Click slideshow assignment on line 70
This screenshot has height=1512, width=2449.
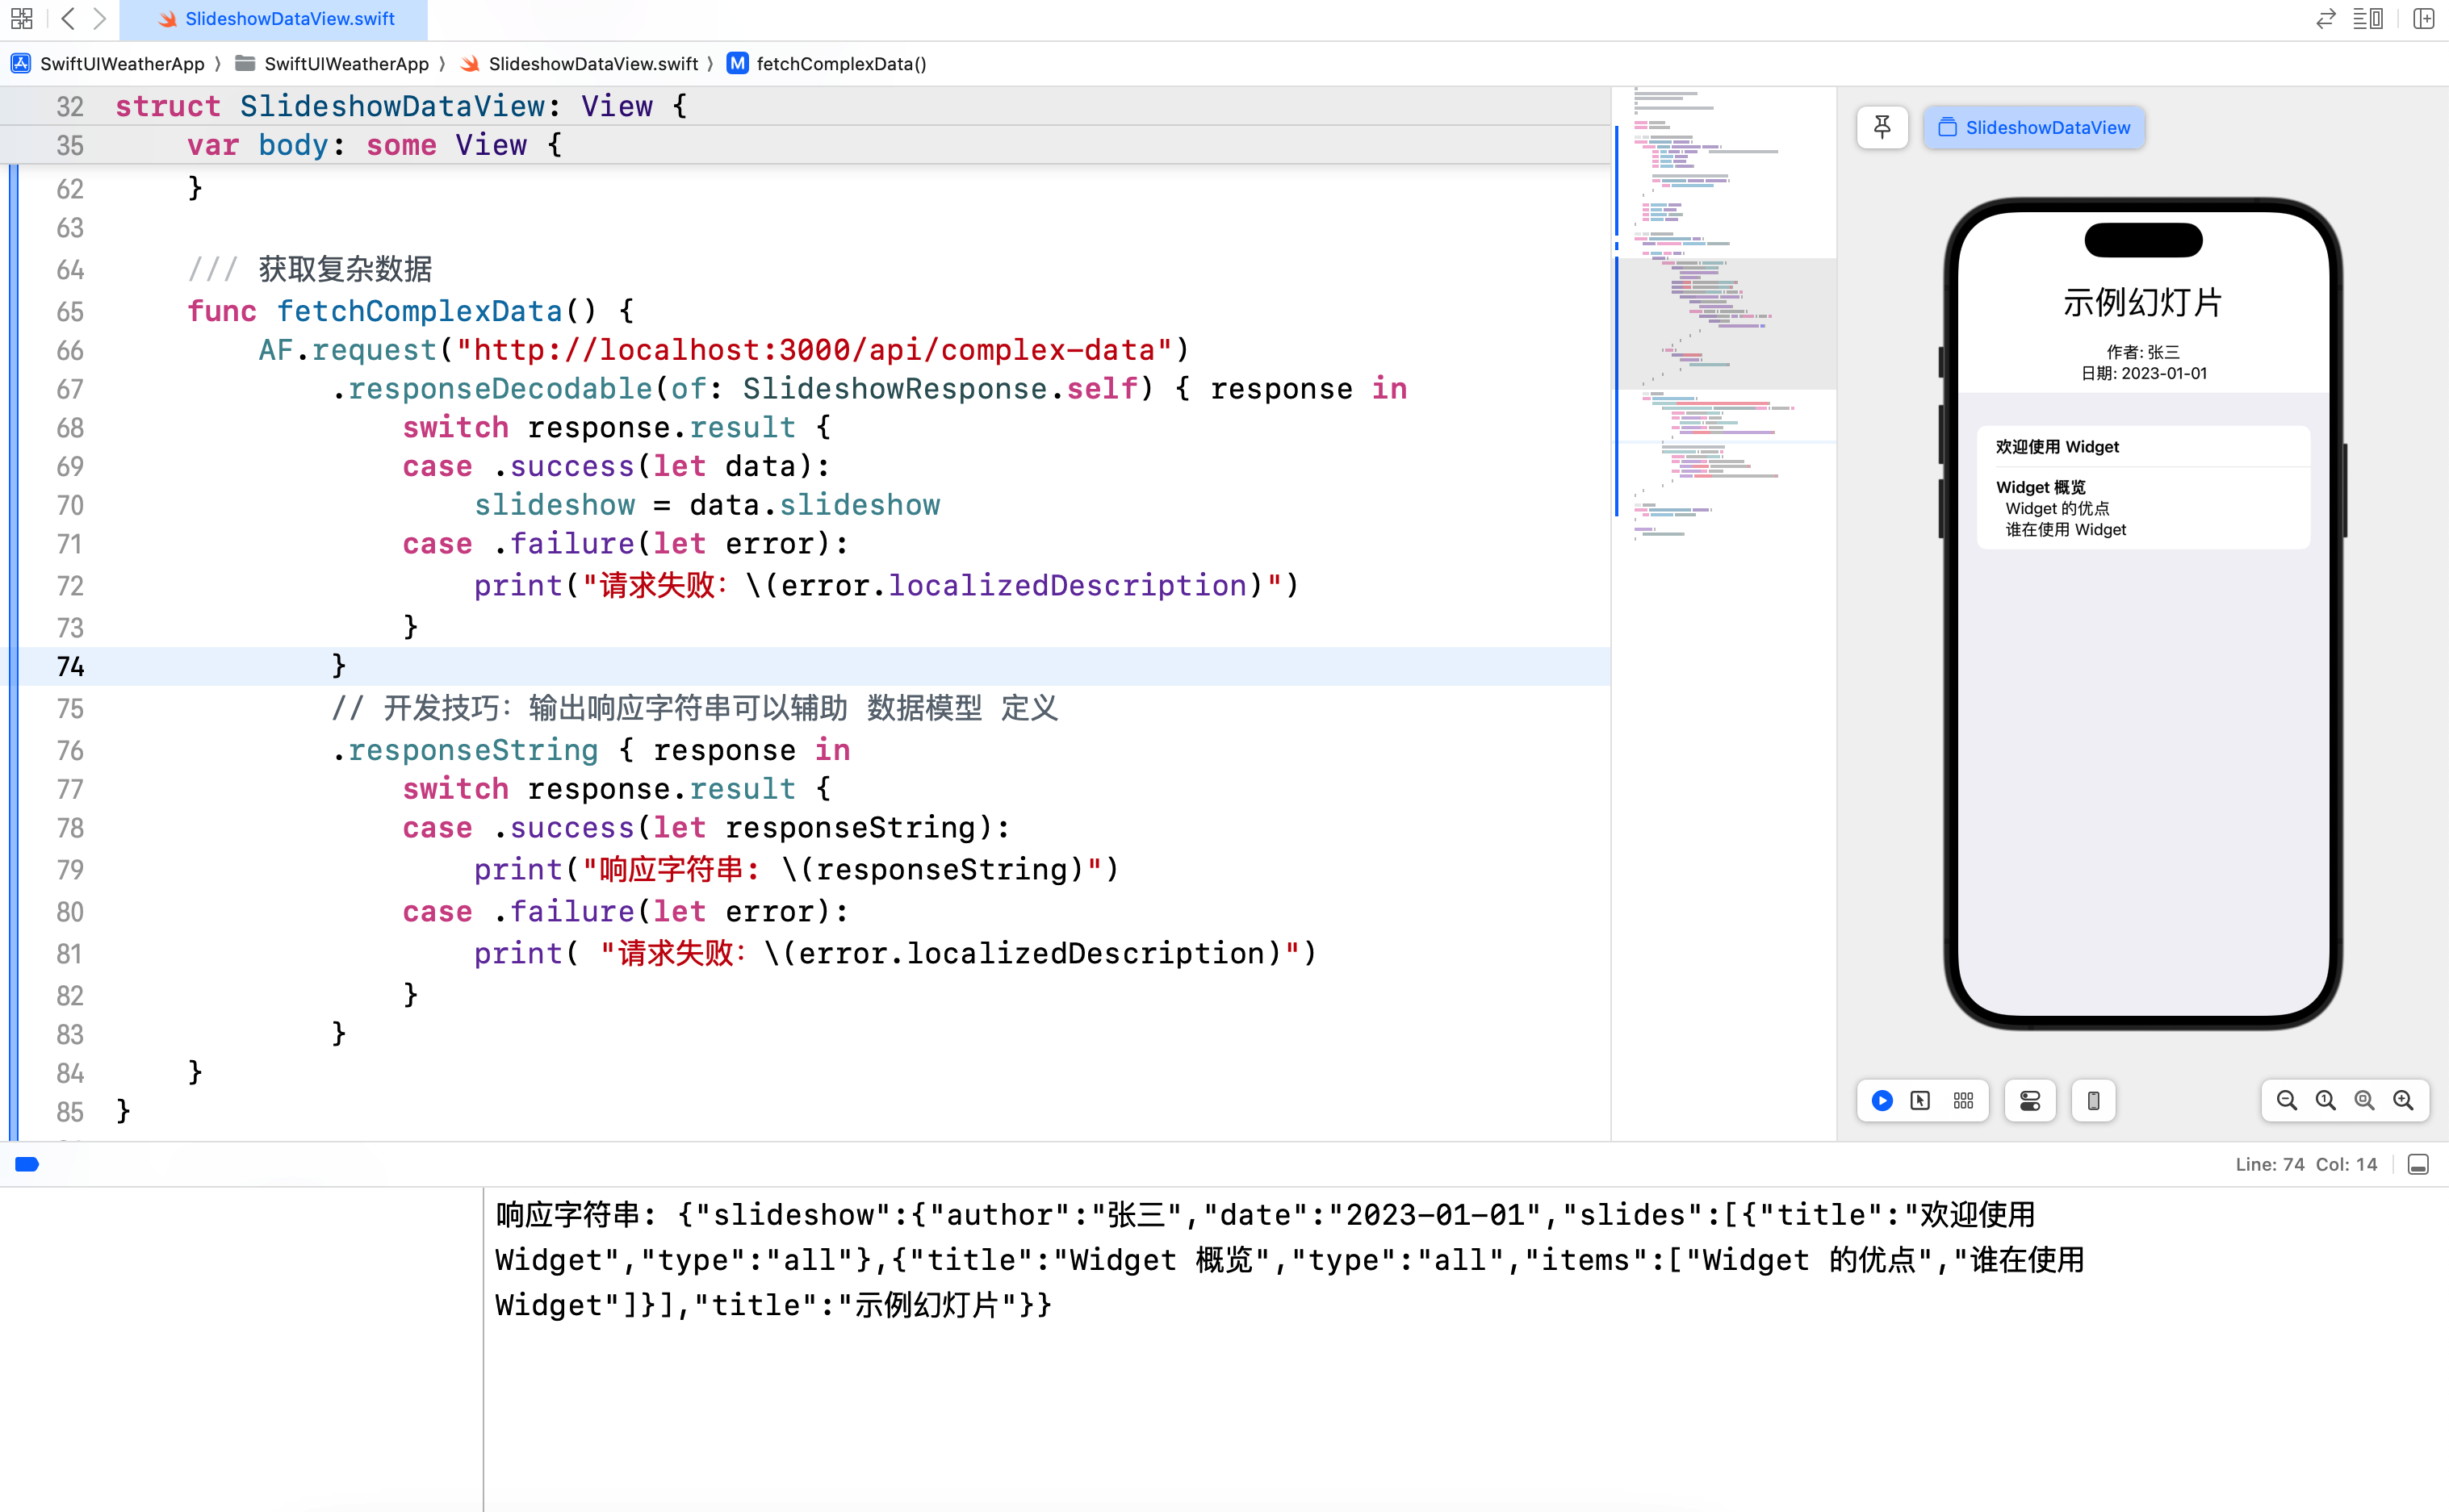point(706,505)
